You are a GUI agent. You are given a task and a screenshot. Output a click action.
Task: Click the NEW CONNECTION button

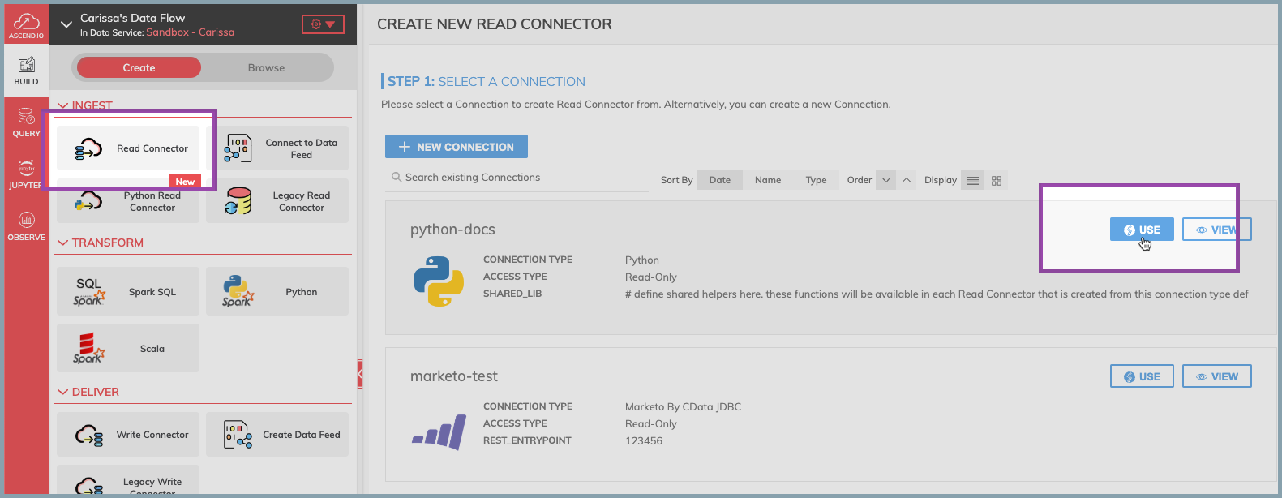[x=457, y=147]
